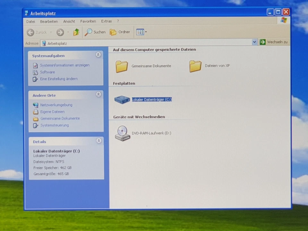Maximize the Arbeitsplatz window
This screenshot has height=231, width=308.
(x=278, y=12)
